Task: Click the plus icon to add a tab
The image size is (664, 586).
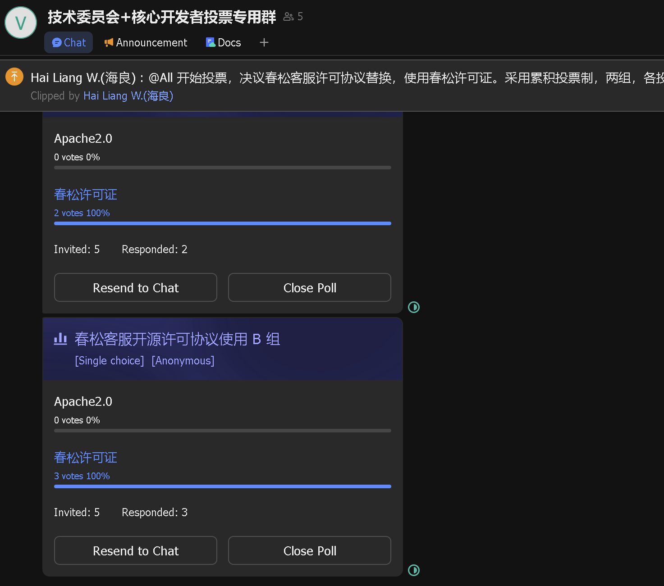Action: tap(264, 42)
